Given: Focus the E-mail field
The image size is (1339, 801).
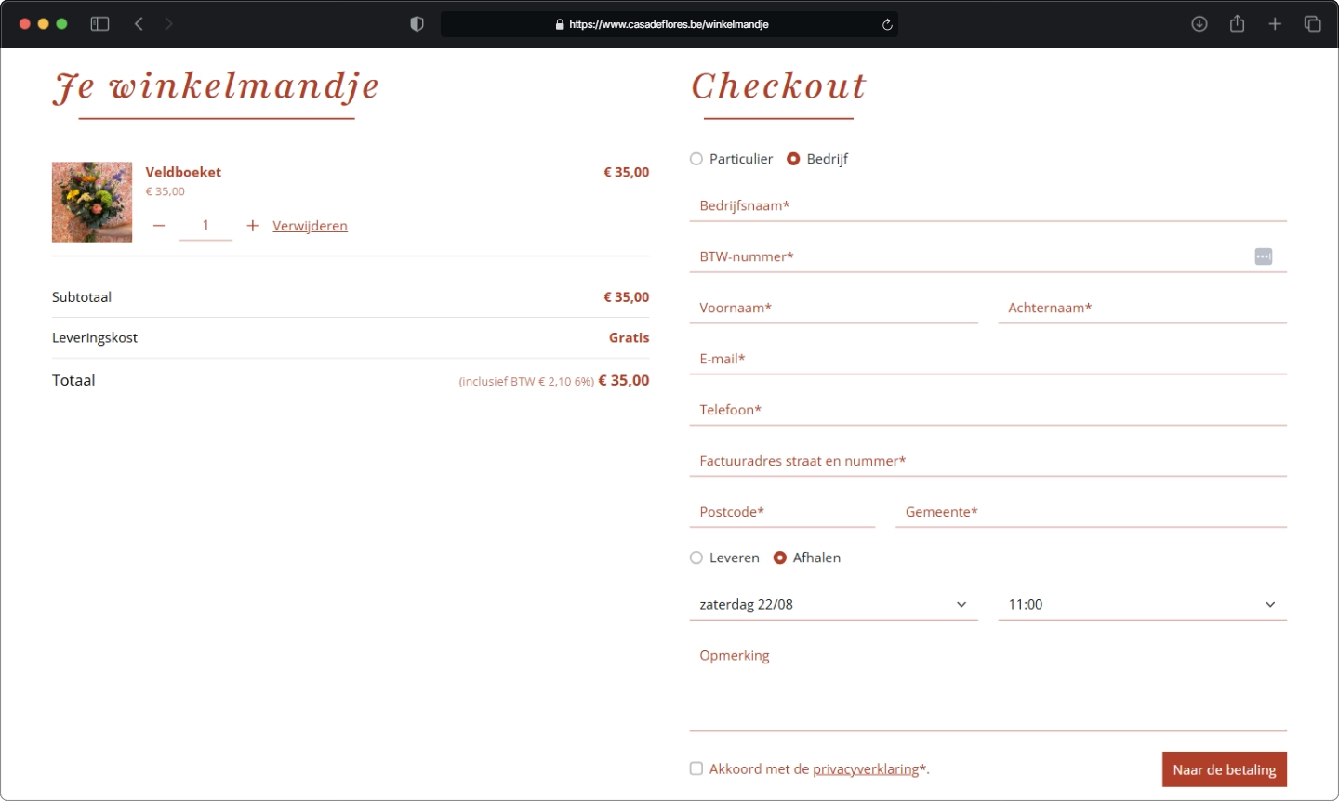Looking at the screenshot, I should pos(988,360).
